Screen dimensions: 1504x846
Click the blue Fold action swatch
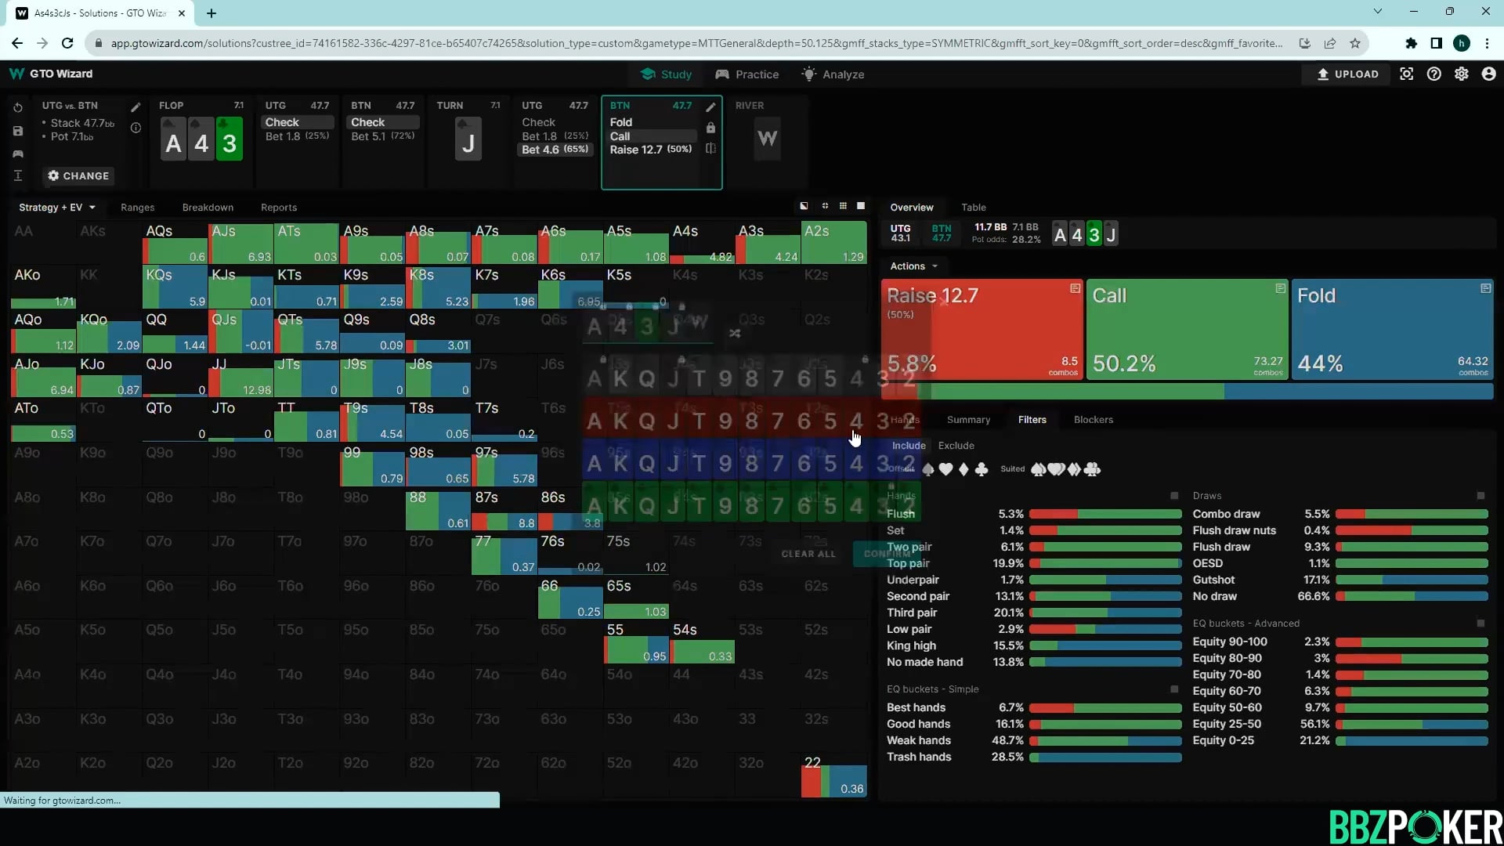tap(1391, 329)
